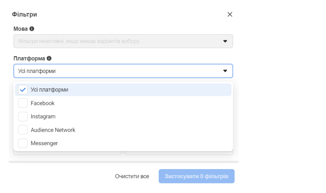Close the Фільтри dialog with the X

230,15
